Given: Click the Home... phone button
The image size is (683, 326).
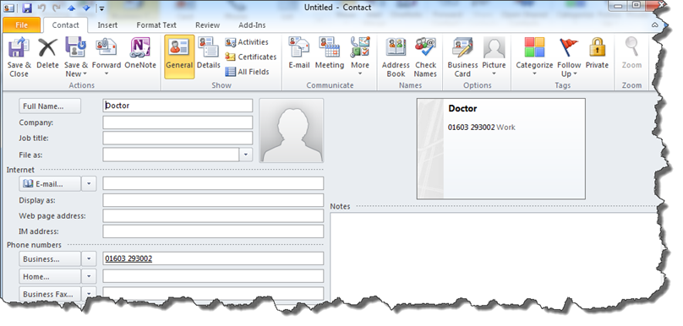Looking at the screenshot, I should coord(50,276).
